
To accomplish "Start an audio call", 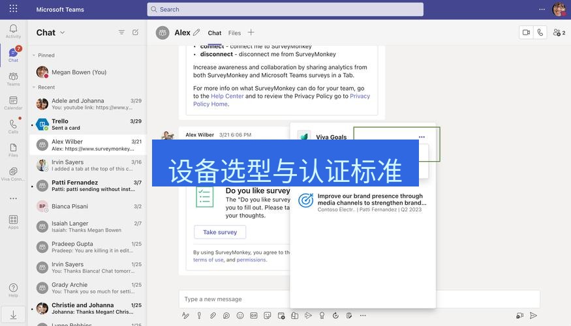I will pos(540,33).
